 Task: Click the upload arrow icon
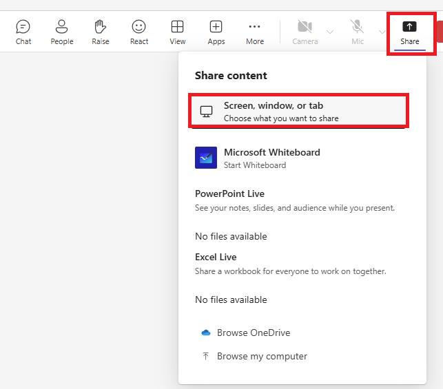tap(206, 356)
